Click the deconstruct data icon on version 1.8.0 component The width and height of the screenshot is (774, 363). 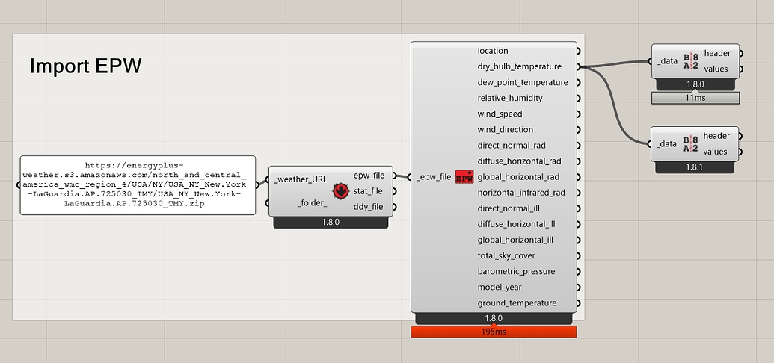pyautogui.click(x=690, y=61)
